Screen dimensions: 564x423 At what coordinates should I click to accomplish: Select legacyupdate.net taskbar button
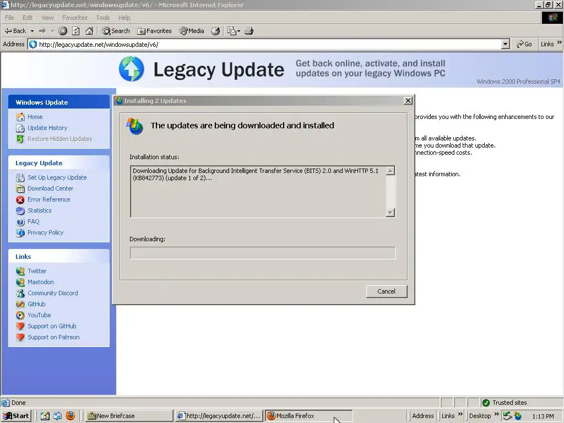coord(219,416)
